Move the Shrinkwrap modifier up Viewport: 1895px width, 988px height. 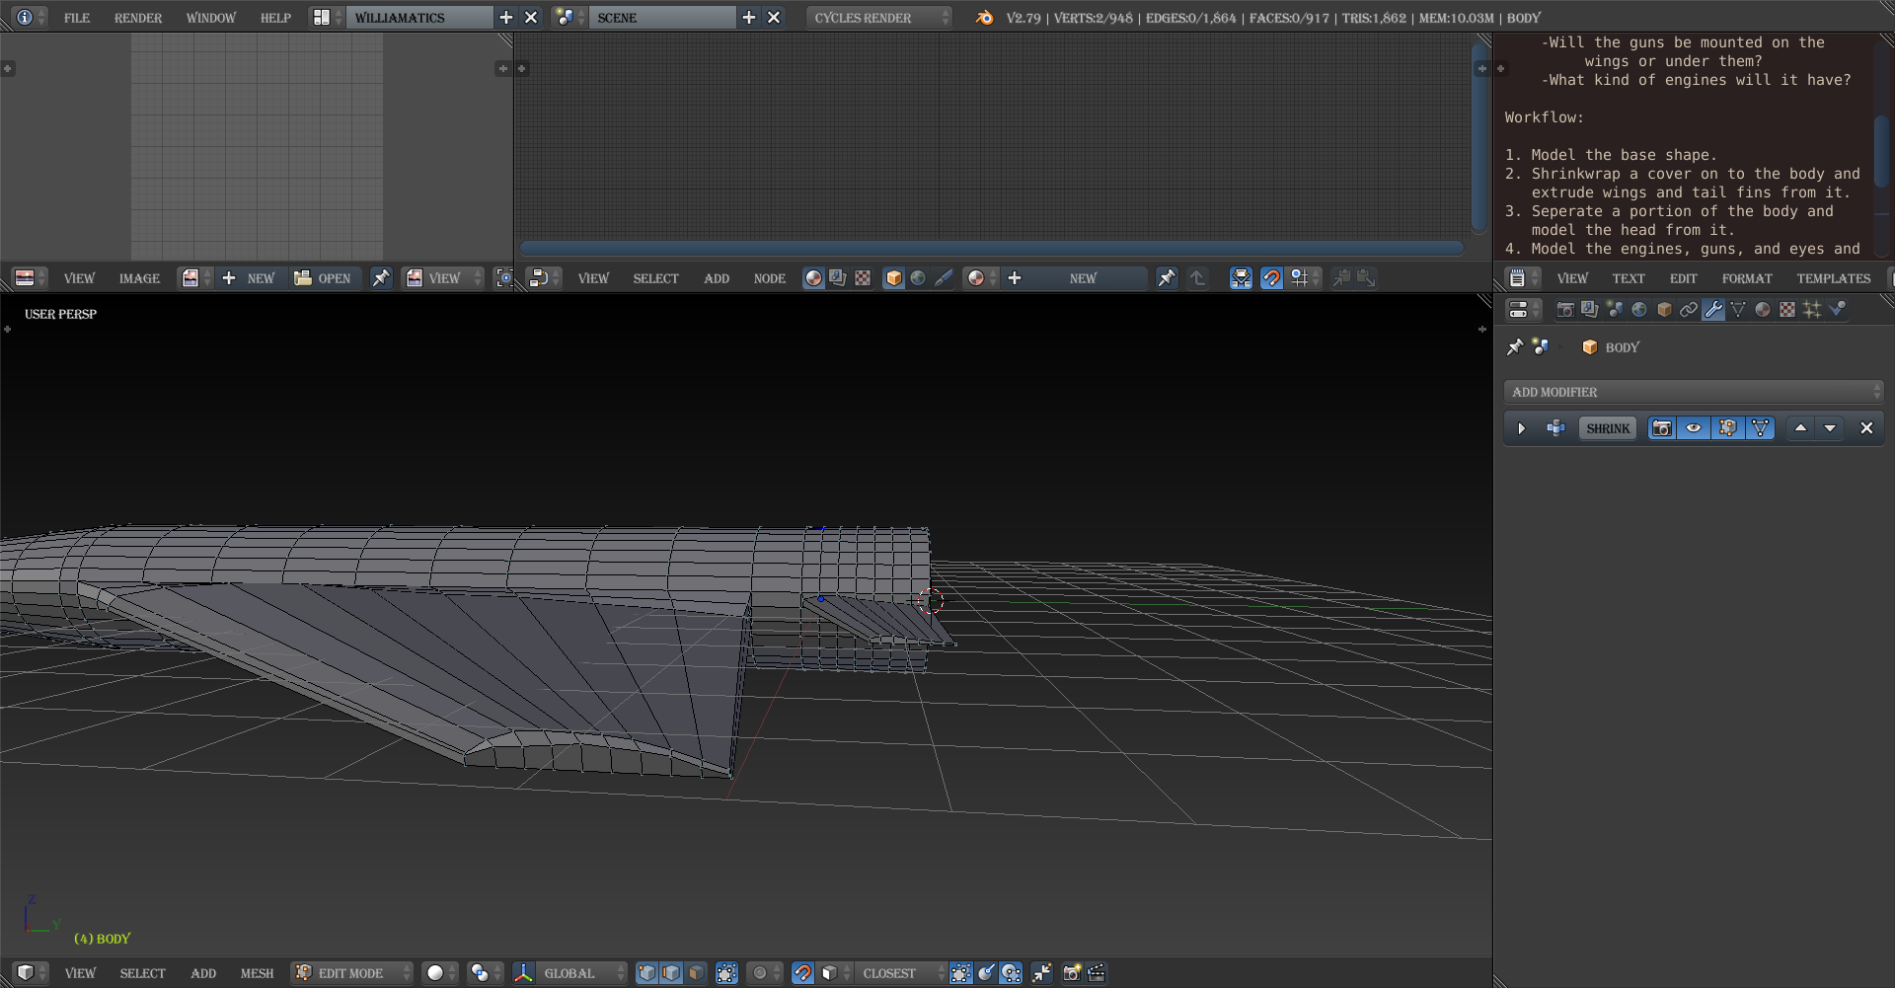(1800, 428)
